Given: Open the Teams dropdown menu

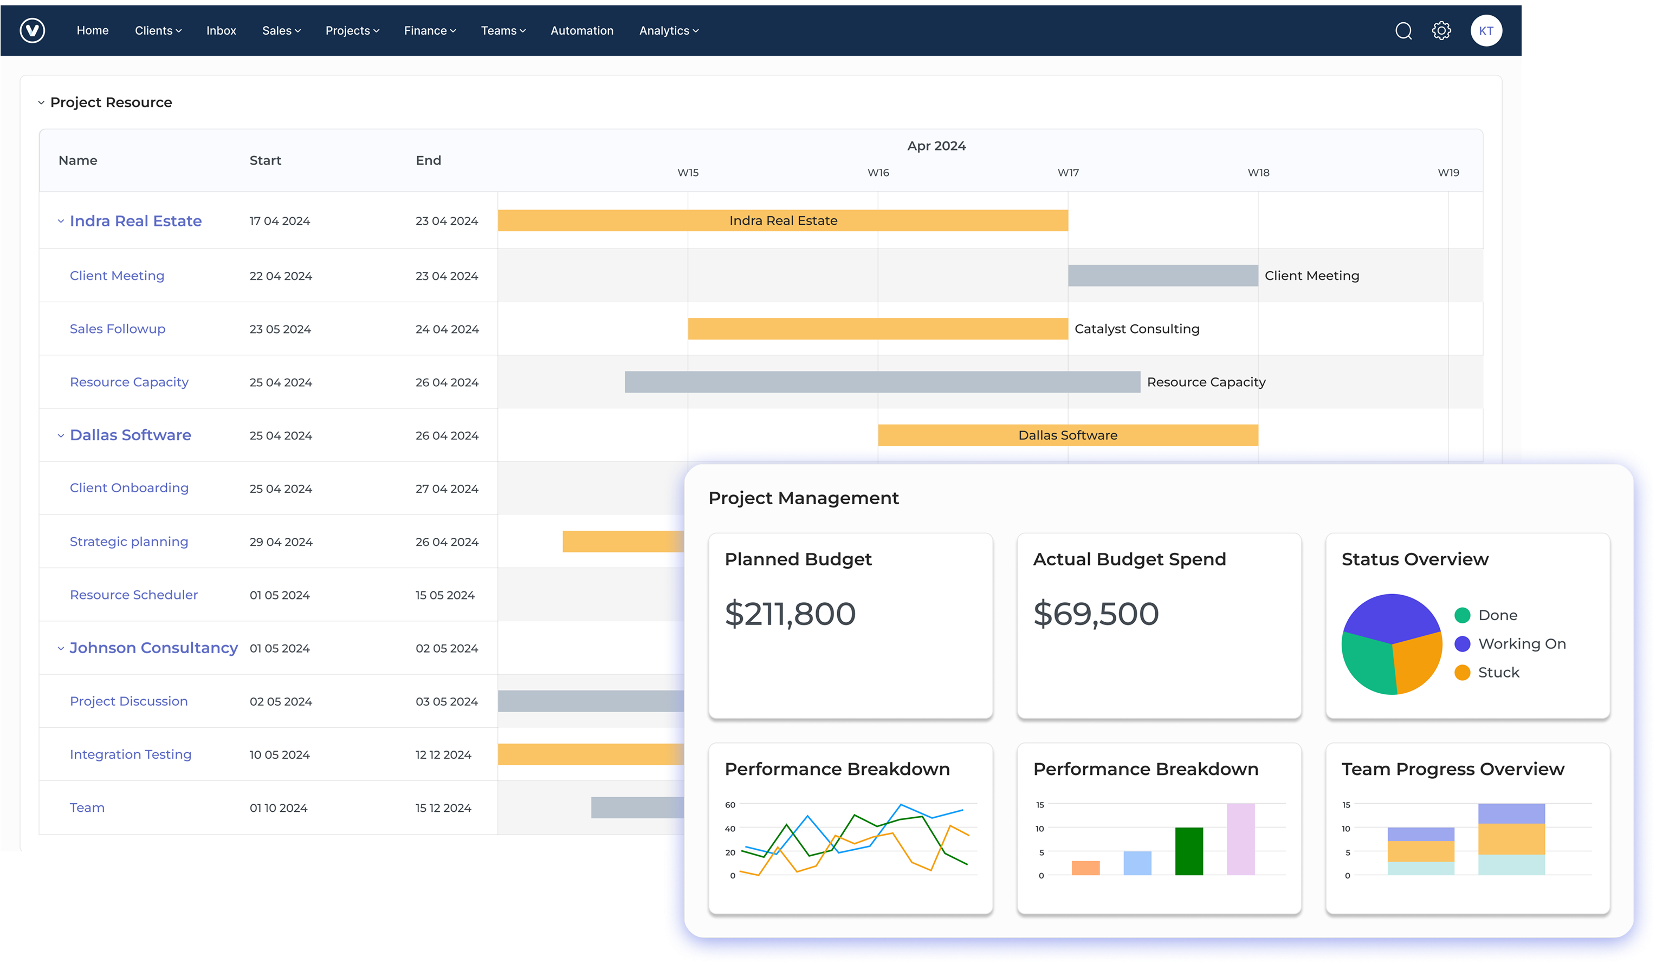Looking at the screenshot, I should pyautogui.click(x=503, y=30).
